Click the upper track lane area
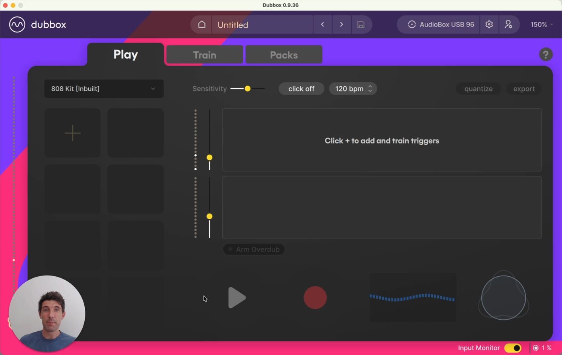This screenshot has width=562, height=355. click(382, 140)
